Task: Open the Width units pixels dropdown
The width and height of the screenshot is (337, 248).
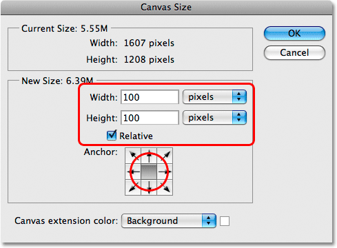Action: [214, 97]
